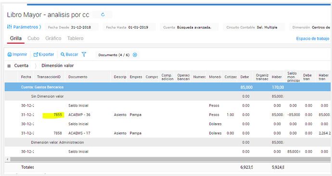Click the filter funnel icon

84,55
